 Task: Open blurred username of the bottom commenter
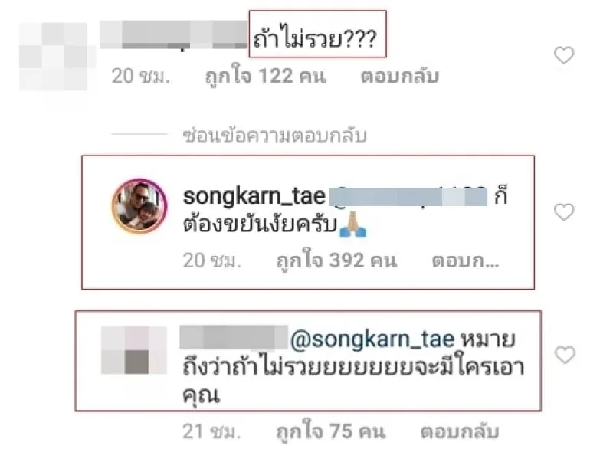pyautogui.click(x=234, y=337)
